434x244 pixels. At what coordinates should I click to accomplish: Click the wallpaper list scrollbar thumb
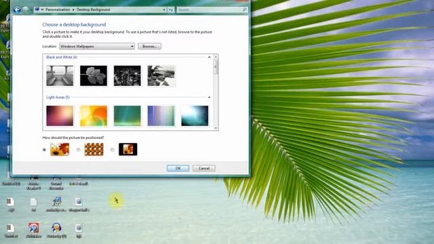[x=216, y=66]
